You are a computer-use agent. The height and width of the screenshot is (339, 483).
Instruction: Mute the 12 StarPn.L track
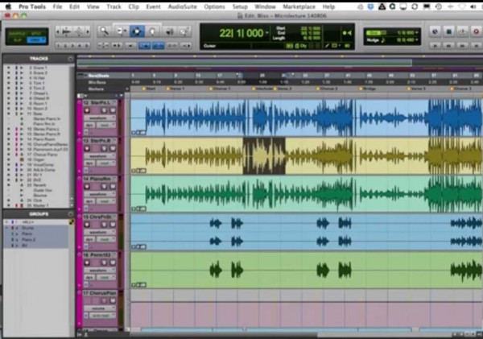click(113, 110)
